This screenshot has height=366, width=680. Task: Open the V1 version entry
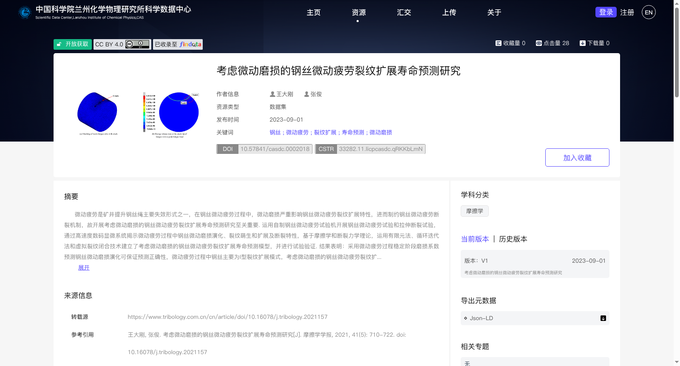[535, 264]
